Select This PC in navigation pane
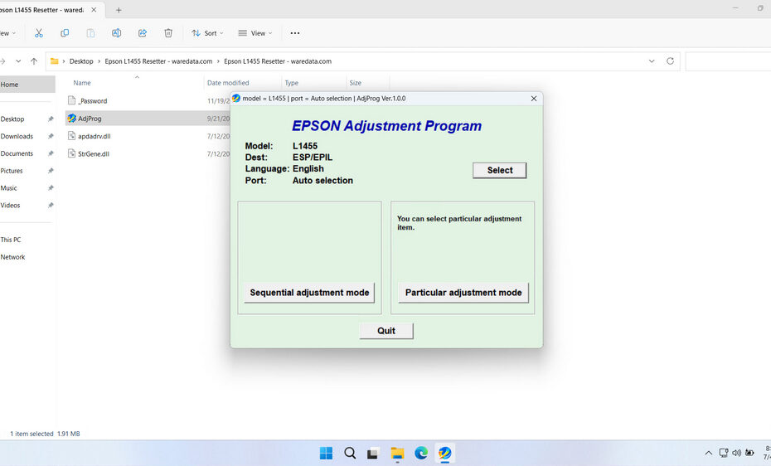771x466 pixels. 11,240
